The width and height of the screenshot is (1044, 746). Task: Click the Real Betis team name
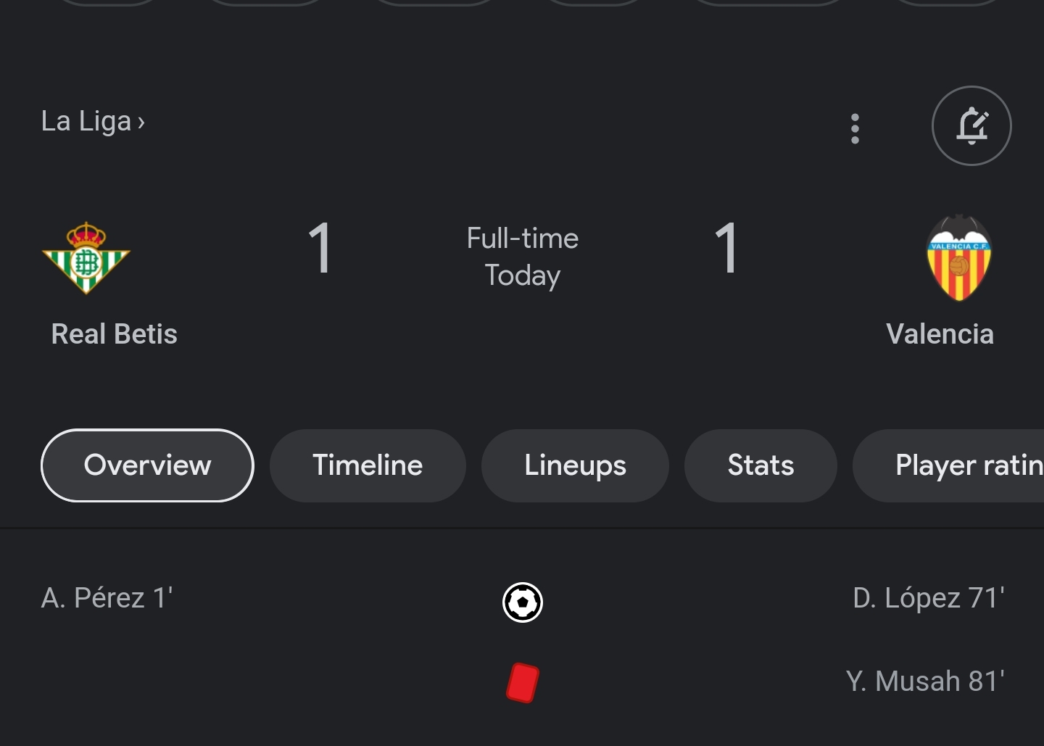115,334
